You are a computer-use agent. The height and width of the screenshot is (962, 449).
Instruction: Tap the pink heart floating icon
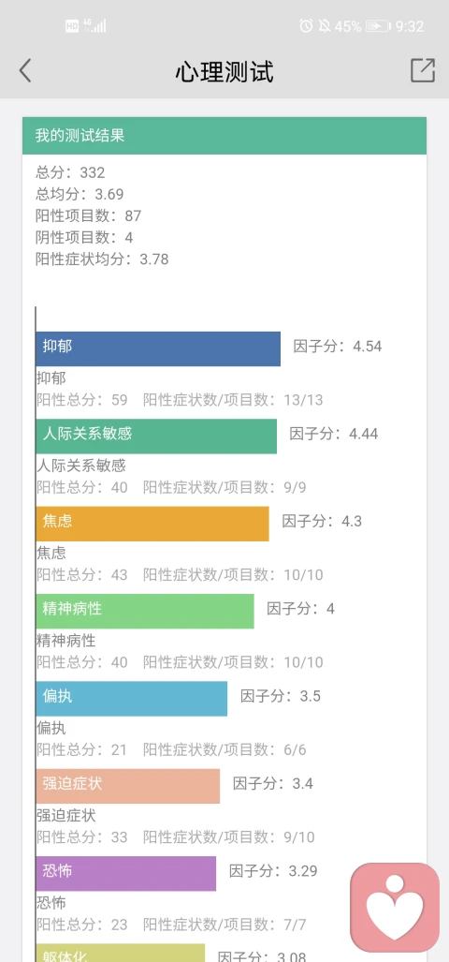(395, 908)
